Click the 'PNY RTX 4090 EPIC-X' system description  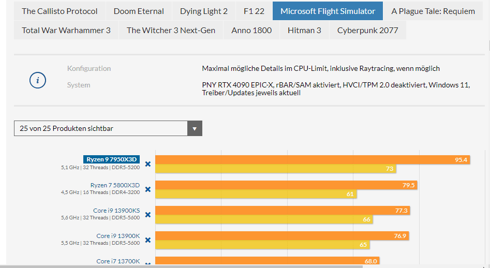(x=336, y=88)
